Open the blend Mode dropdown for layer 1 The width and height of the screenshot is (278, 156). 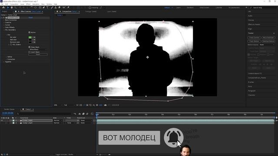point(58,120)
